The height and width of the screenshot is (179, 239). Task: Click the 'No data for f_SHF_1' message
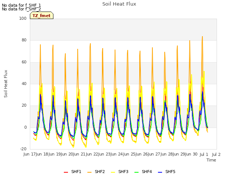(x=21, y=5)
